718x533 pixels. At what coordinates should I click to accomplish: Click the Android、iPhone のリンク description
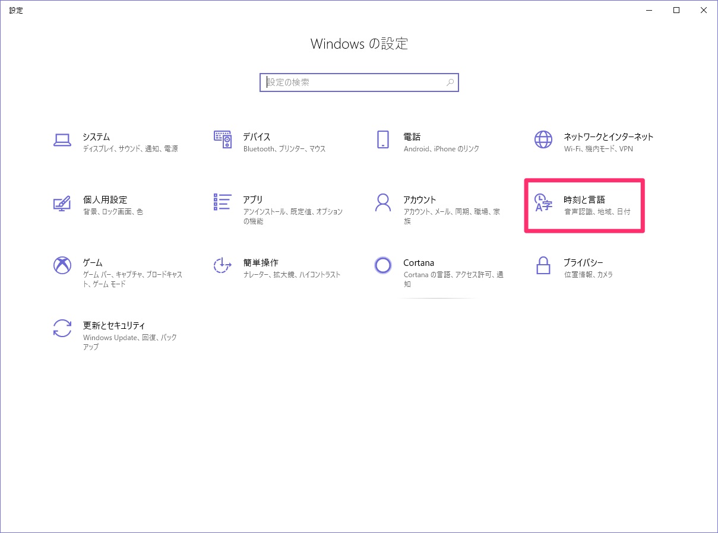(x=441, y=149)
